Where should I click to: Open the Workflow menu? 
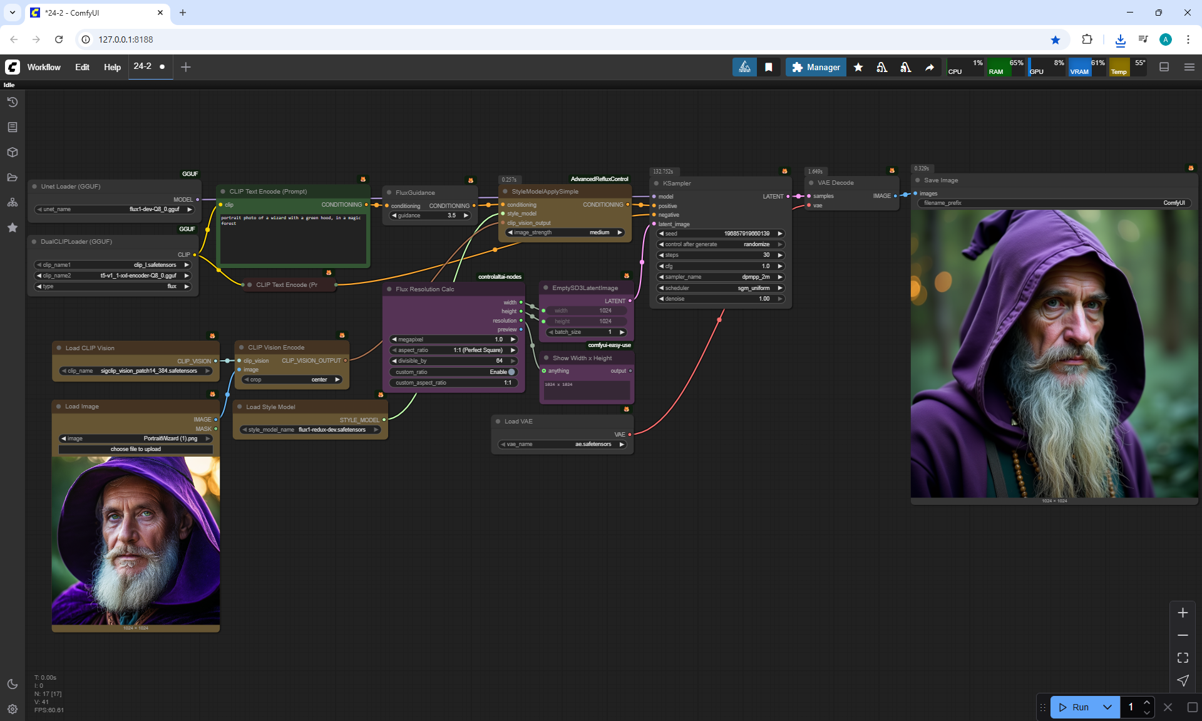[44, 67]
